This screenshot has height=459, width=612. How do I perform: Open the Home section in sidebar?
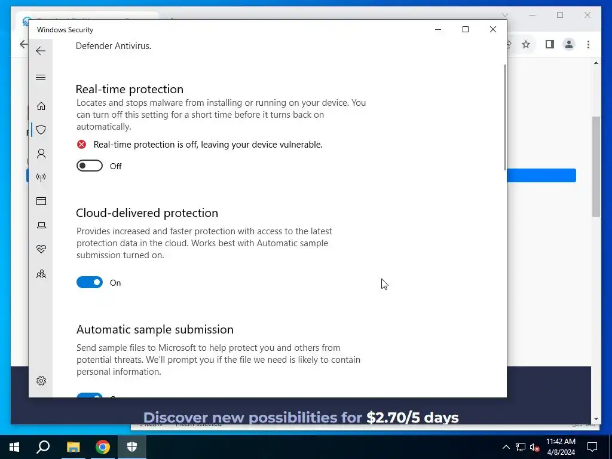41,106
